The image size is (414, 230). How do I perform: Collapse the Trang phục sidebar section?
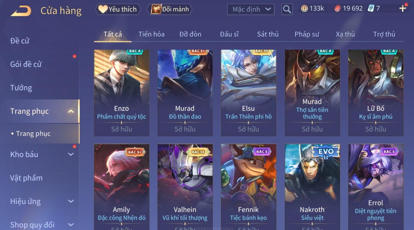tap(71, 111)
